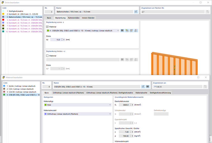Click the edit material icon for Beplankung vorne
The image size is (212, 143).
(131, 31)
